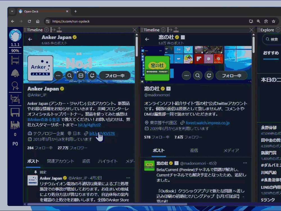The image size is (281, 211).
Task: Open settings gear of 窓の杜 Timeline column
Action: tap(163, 30)
